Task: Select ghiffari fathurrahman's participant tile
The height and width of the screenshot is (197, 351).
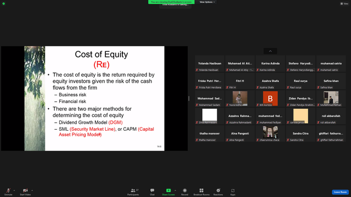Action: click(331, 134)
